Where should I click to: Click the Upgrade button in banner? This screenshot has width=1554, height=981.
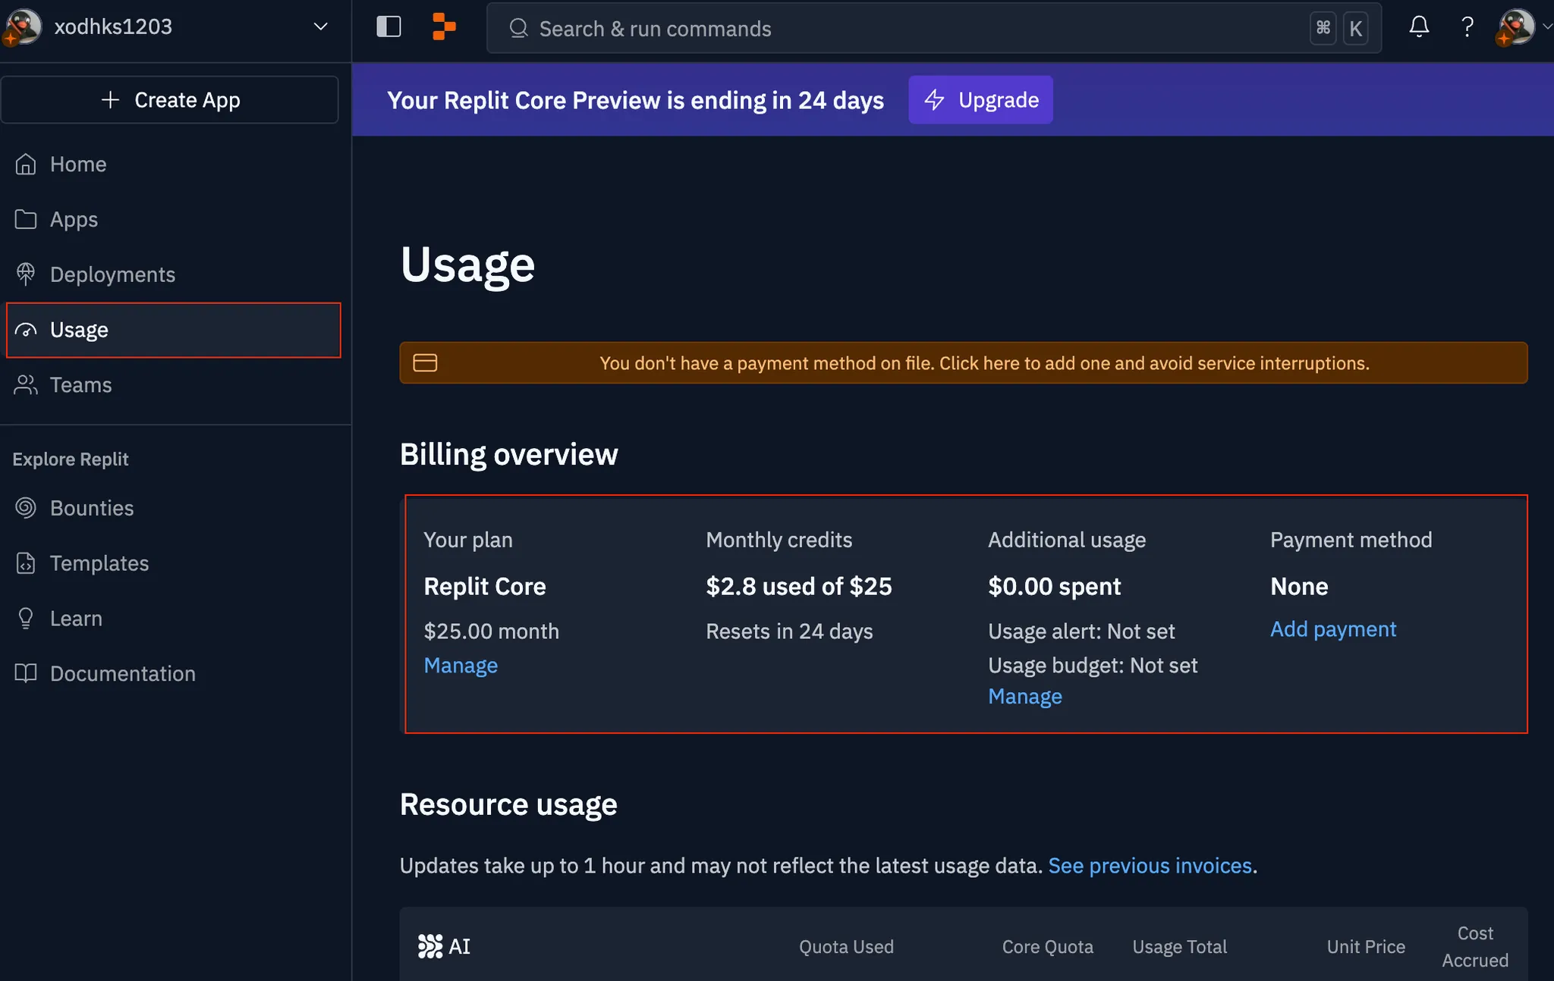pos(980,99)
